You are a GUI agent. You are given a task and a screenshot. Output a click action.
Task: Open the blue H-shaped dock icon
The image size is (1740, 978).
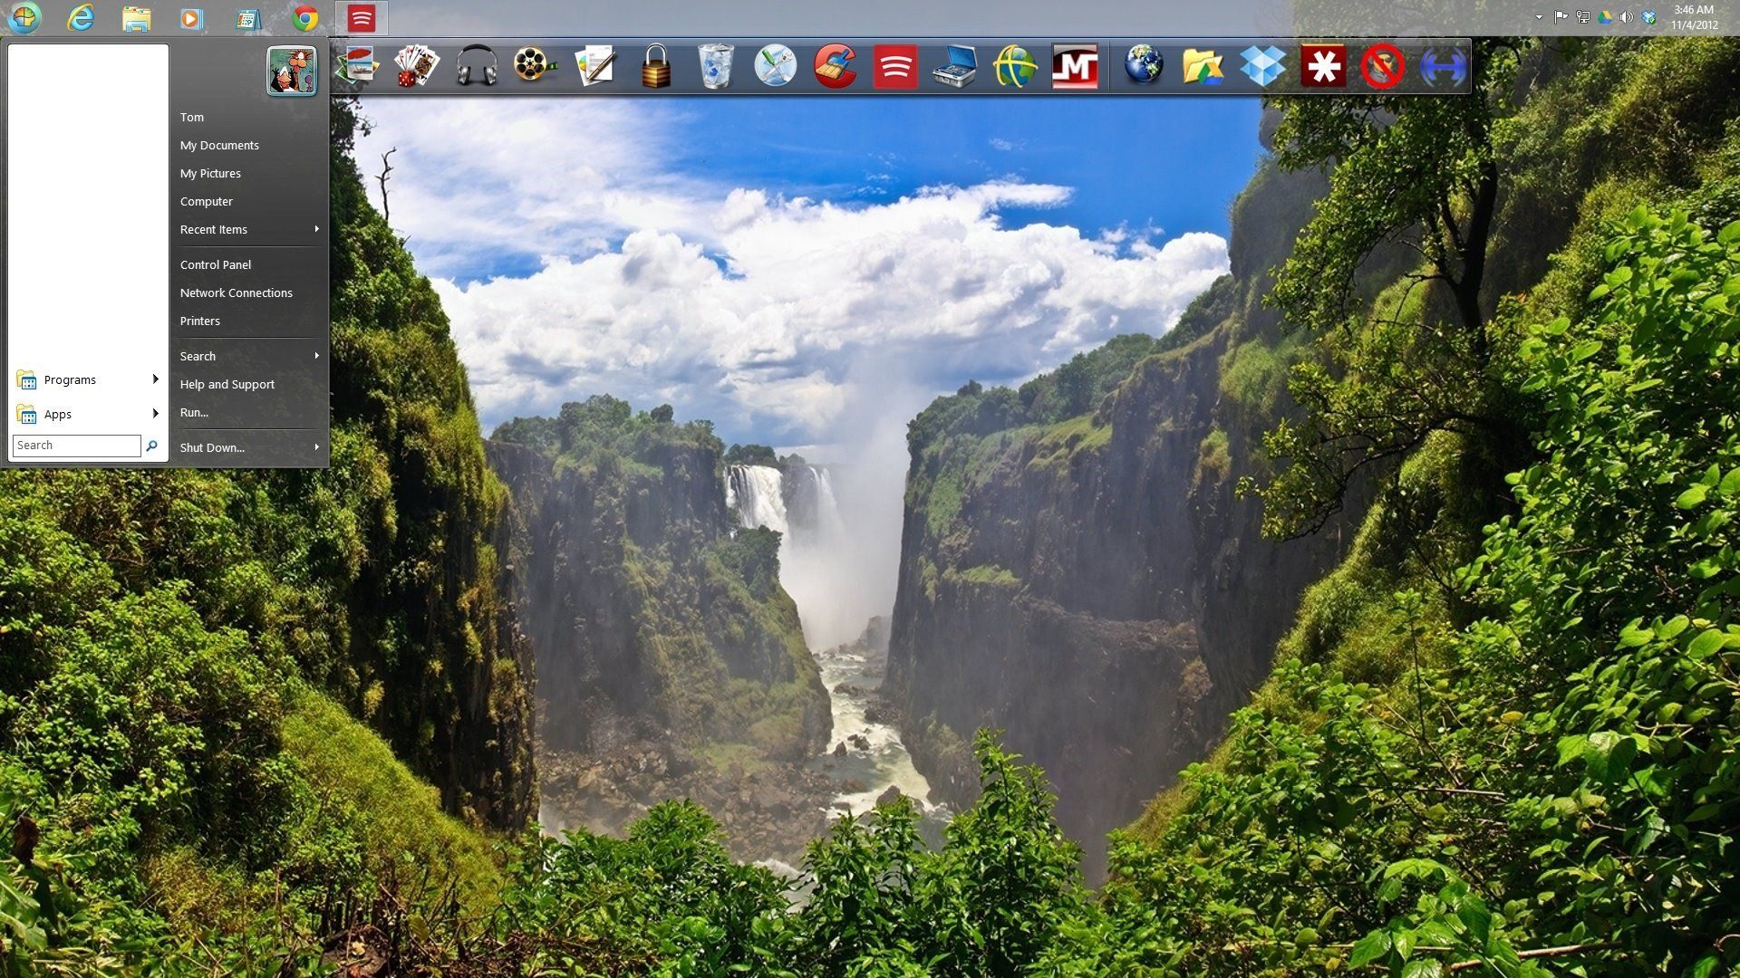pos(1443,66)
